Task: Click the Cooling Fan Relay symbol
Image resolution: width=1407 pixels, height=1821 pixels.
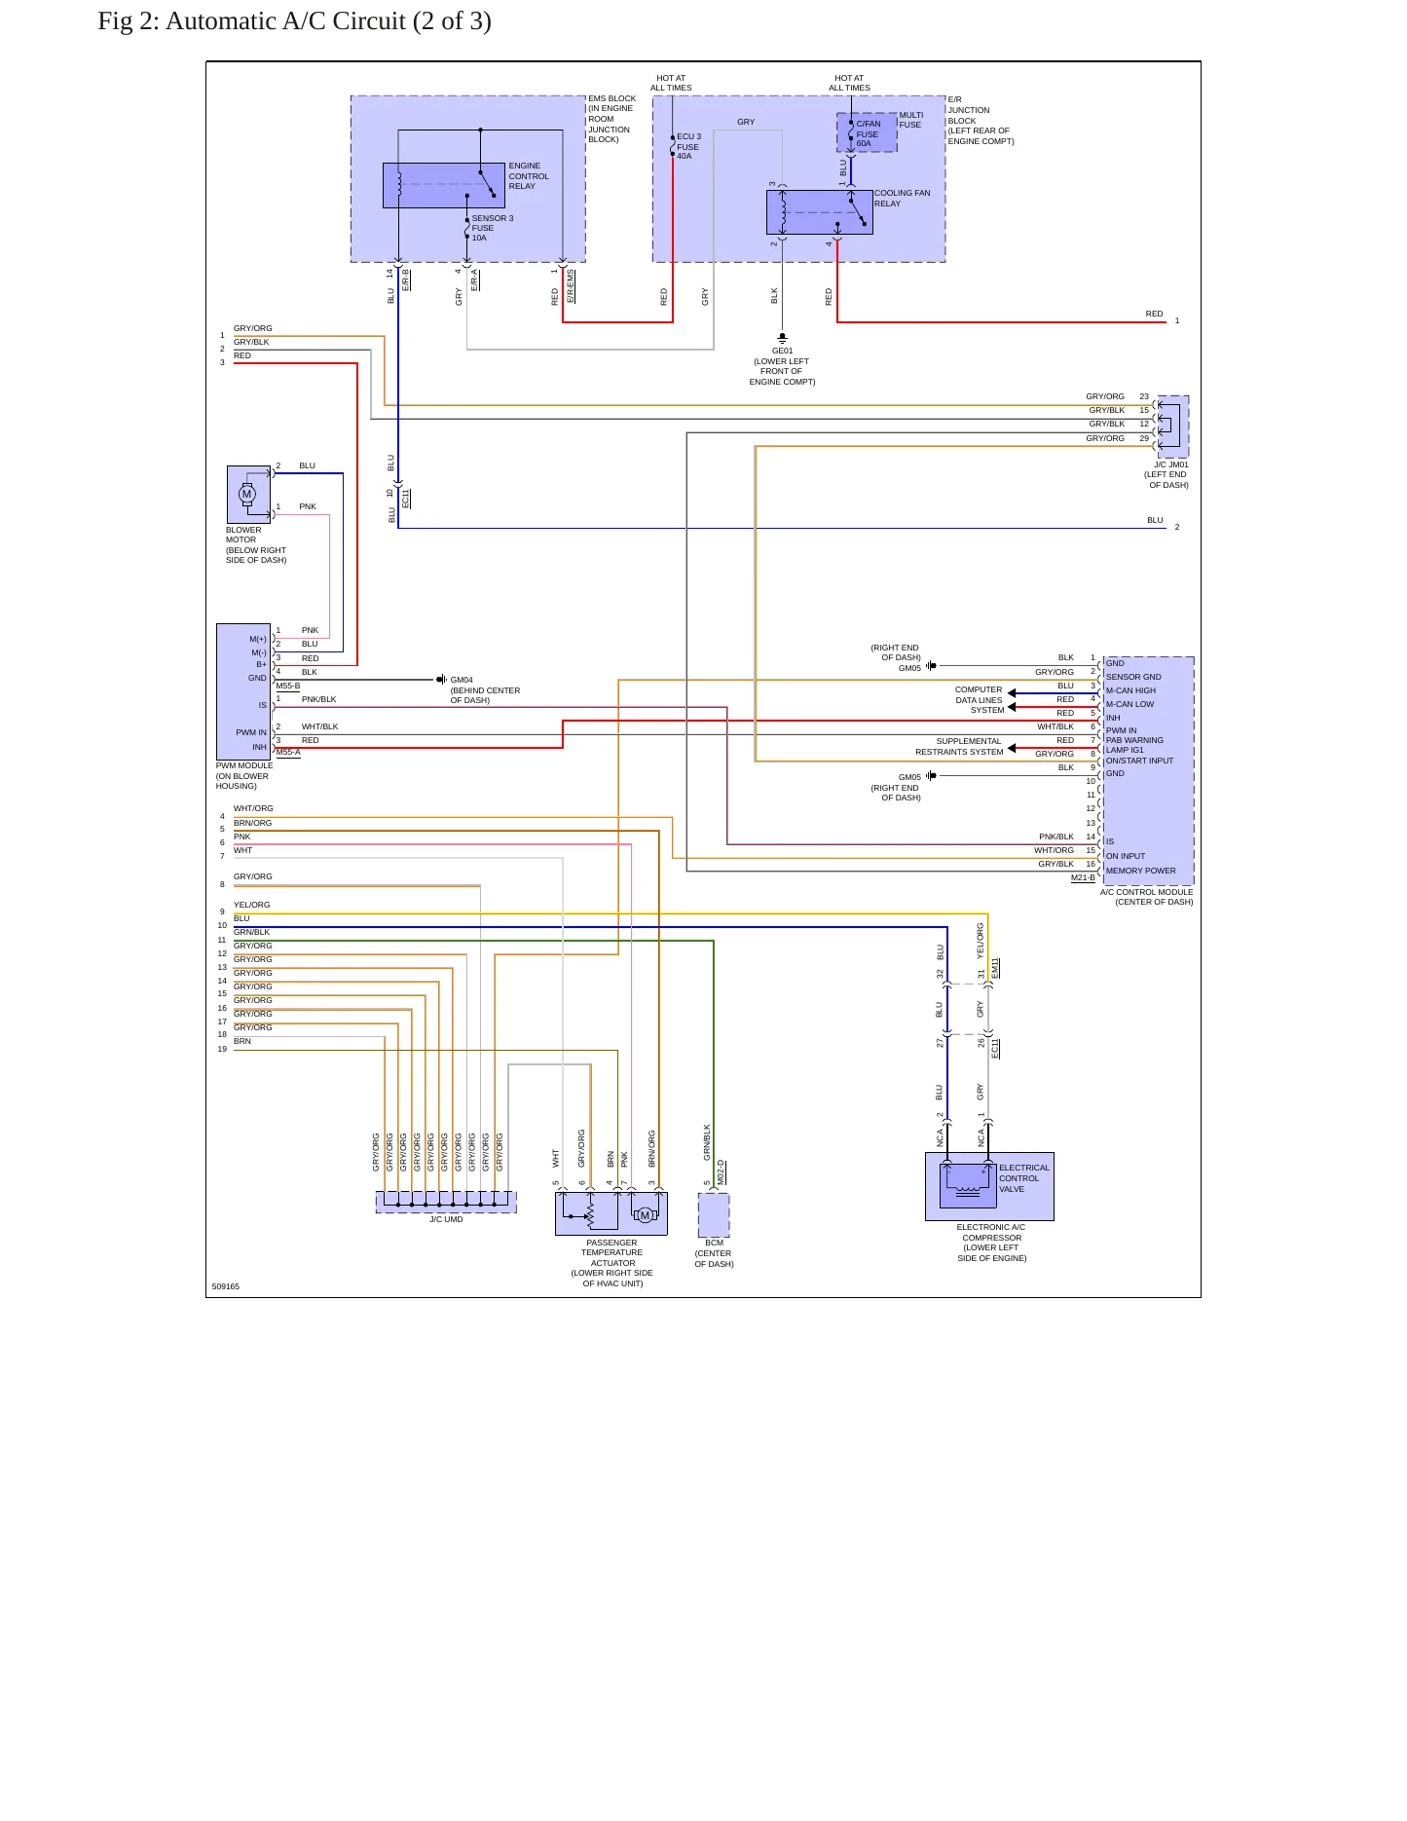Action: [x=820, y=212]
